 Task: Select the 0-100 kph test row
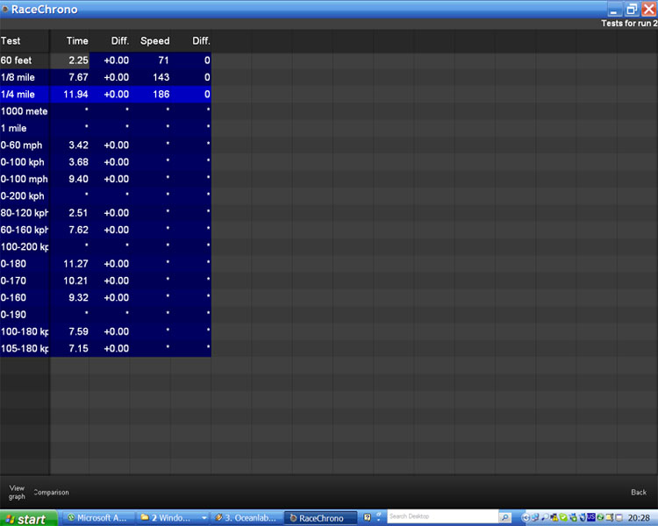click(x=24, y=162)
